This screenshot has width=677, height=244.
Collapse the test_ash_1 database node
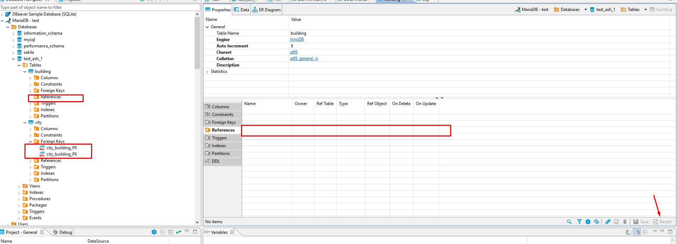(x=13, y=59)
